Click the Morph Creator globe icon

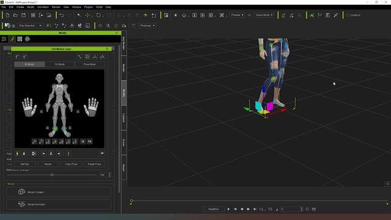(x=22, y=192)
